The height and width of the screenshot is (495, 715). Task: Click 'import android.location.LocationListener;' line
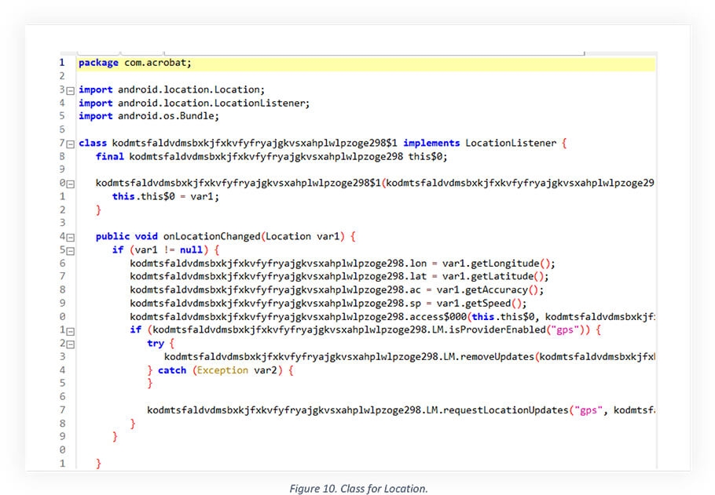(194, 103)
